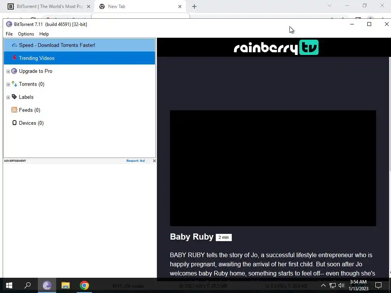This screenshot has height=293, width=391.
Task: Click the Torrents up-down arrows icon
Action: coord(15,84)
